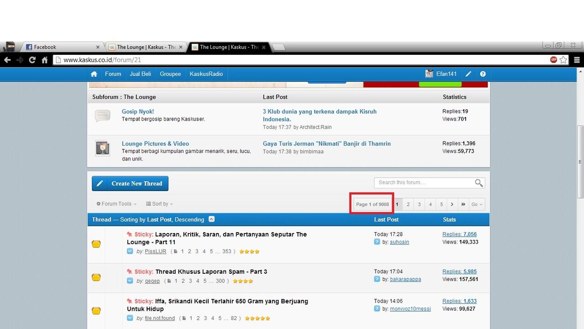The width and height of the screenshot is (584, 329).
Task: Click the magnifier icon in forum search
Action: (x=479, y=183)
